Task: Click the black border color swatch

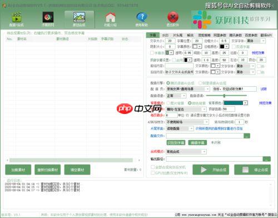Action: [222, 47]
